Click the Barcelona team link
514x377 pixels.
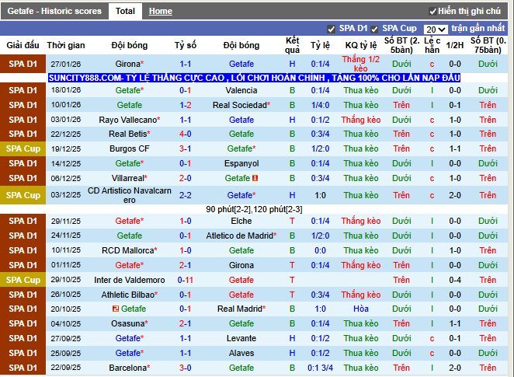(127, 368)
